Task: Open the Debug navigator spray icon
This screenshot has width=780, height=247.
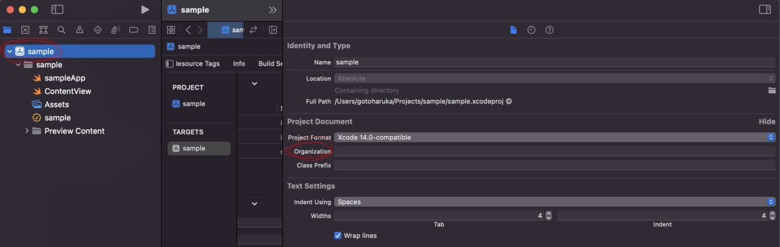Action: [115, 30]
